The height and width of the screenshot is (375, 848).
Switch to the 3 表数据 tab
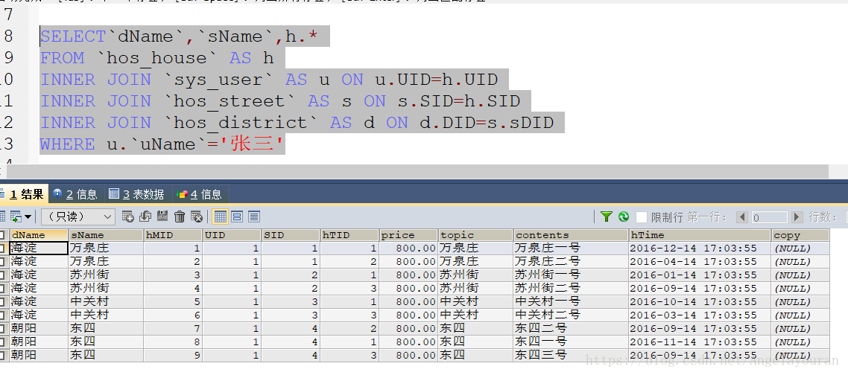click(x=137, y=194)
